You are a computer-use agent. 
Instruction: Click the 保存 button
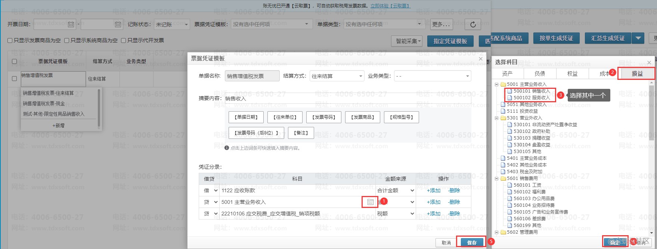472,243
